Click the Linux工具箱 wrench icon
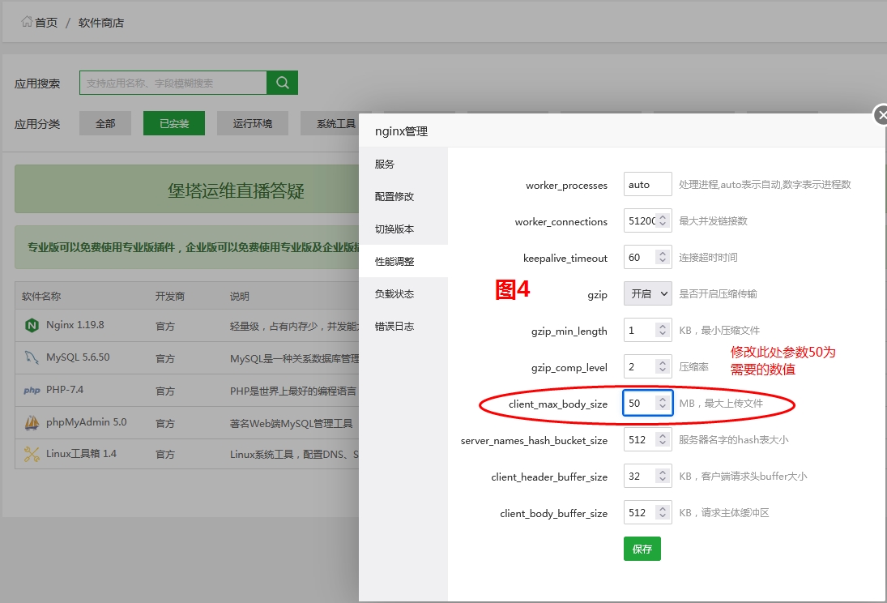Image resolution: width=887 pixels, height=603 pixels. 32,454
